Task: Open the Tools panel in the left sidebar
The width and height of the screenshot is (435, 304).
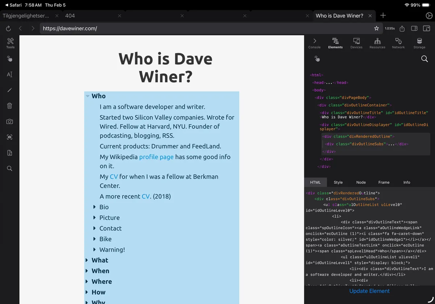Action: [x=10, y=43]
